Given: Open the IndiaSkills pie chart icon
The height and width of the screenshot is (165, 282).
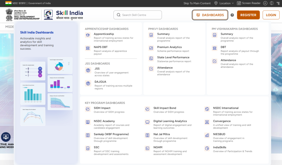Looking at the screenshot, I should 207,148.
